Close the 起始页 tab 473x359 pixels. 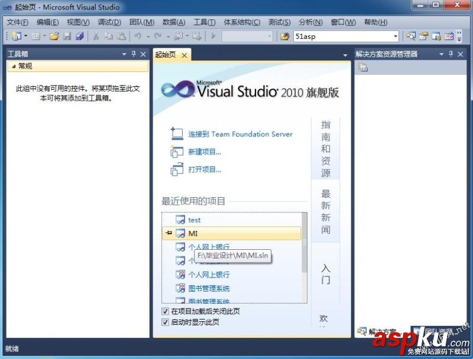point(184,56)
